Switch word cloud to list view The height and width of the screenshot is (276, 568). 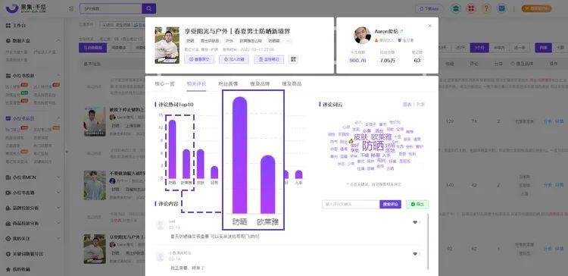pos(420,105)
